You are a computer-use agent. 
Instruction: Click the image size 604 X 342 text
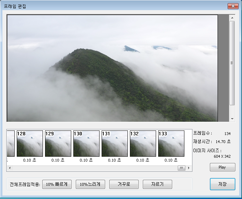click(222, 156)
